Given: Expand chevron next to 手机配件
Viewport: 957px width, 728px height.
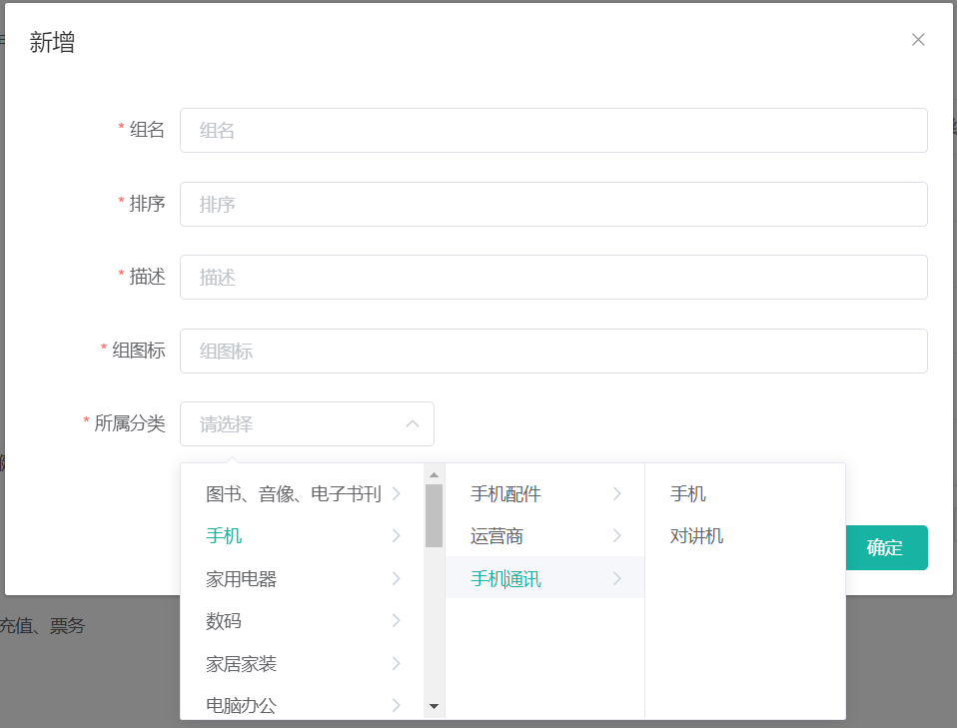Looking at the screenshot, I should [x=617, y=493].
